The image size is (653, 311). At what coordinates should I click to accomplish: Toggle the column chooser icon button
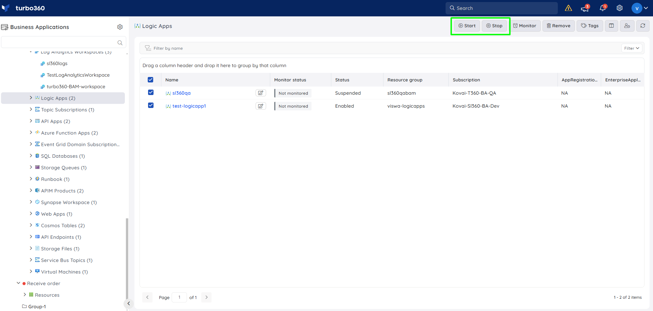[x=611, y=26]
